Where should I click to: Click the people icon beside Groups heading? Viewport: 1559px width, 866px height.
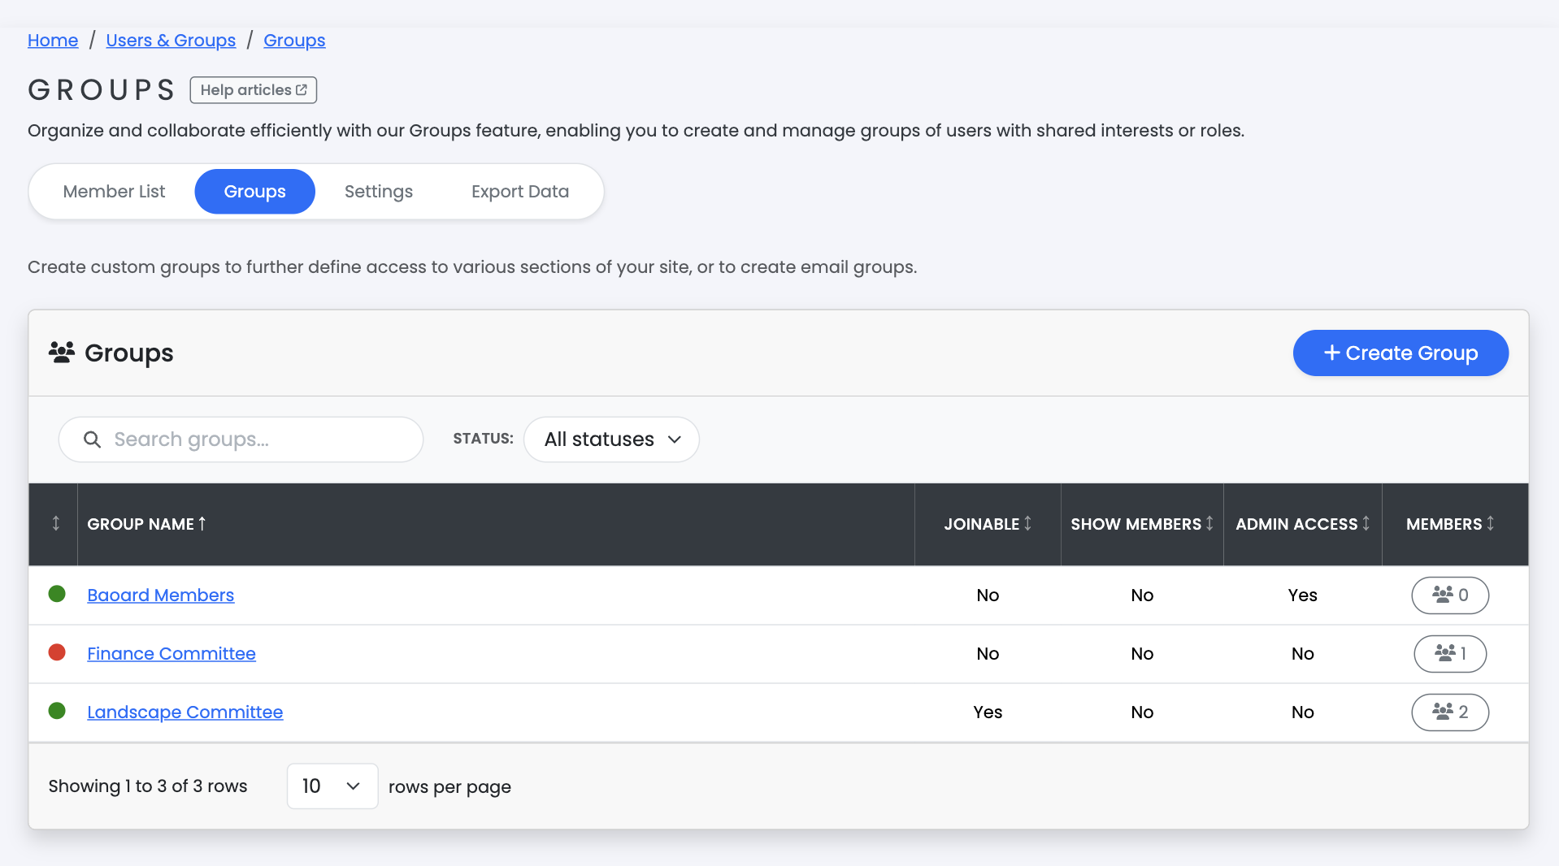(x=62, y=353)
